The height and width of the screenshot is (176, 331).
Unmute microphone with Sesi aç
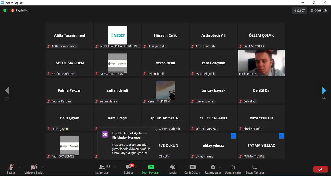point(11,169)
